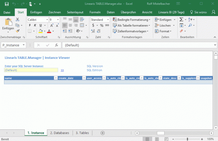The width and height of the screenshot is (218, 141).
Task: Switch to Einfügen ribbon tab
Action: [36, 12]
